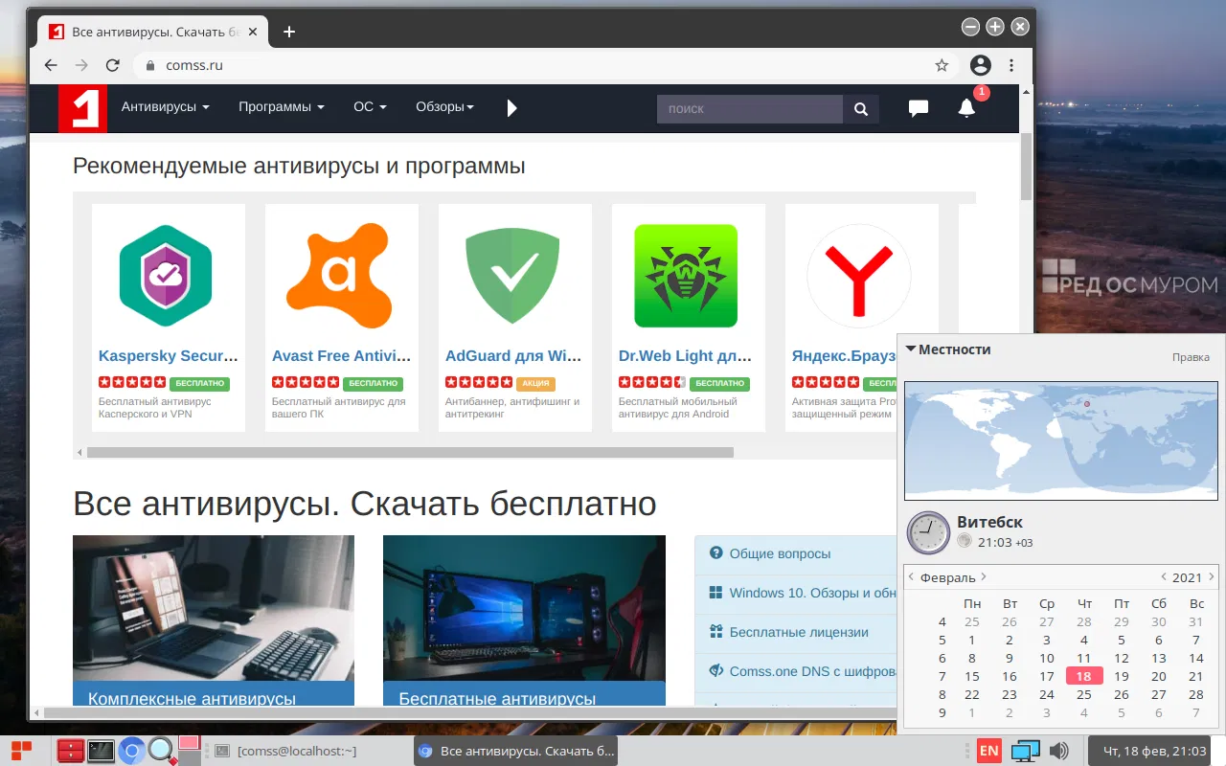Open the browser profile avatar
1226x766 pixels.
pyautogui.click(x=980, y=65)
